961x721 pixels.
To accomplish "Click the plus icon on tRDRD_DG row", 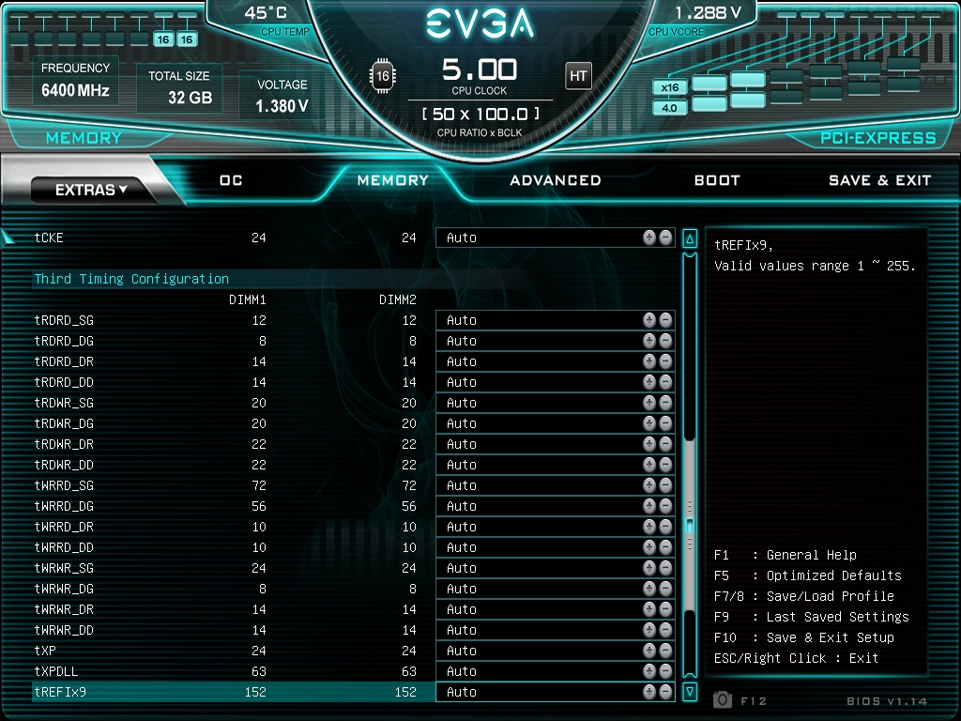I will point(649,341).
